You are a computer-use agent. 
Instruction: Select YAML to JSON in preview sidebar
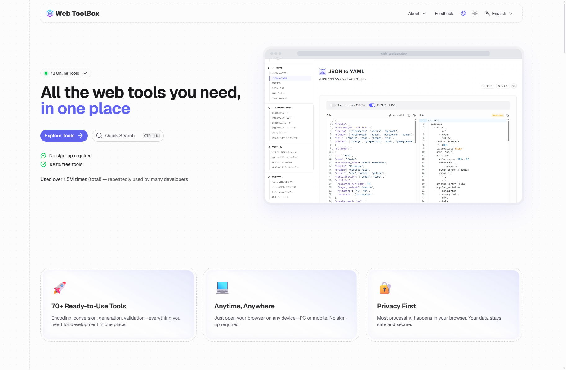click(x=279, y=98)
